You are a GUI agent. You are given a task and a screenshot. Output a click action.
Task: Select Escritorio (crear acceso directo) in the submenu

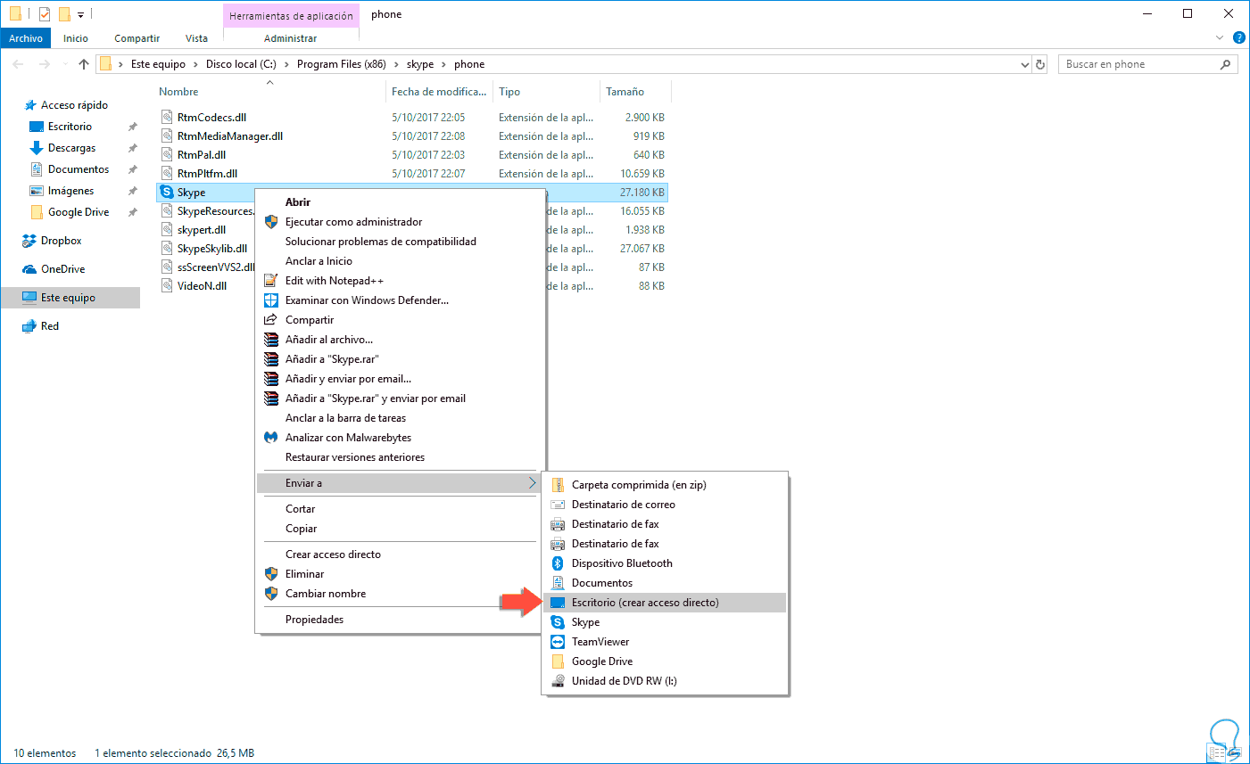pos(666,603)
